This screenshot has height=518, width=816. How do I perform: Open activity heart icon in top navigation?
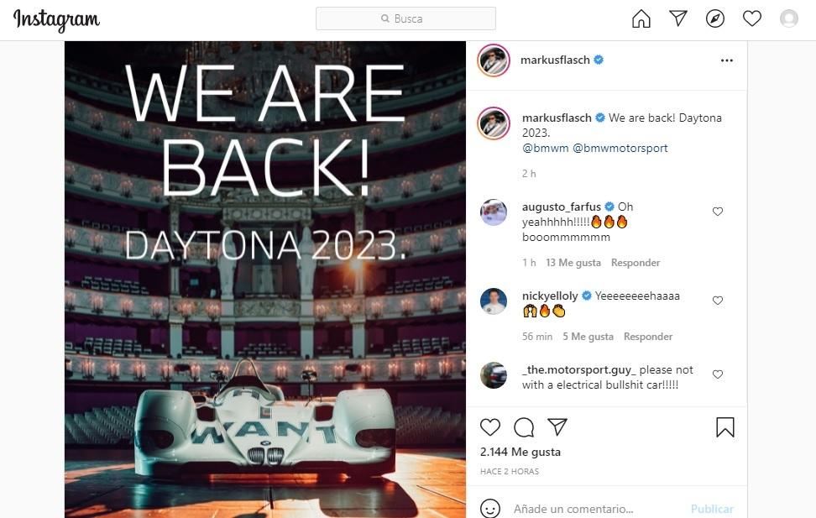tap(752, 18)
